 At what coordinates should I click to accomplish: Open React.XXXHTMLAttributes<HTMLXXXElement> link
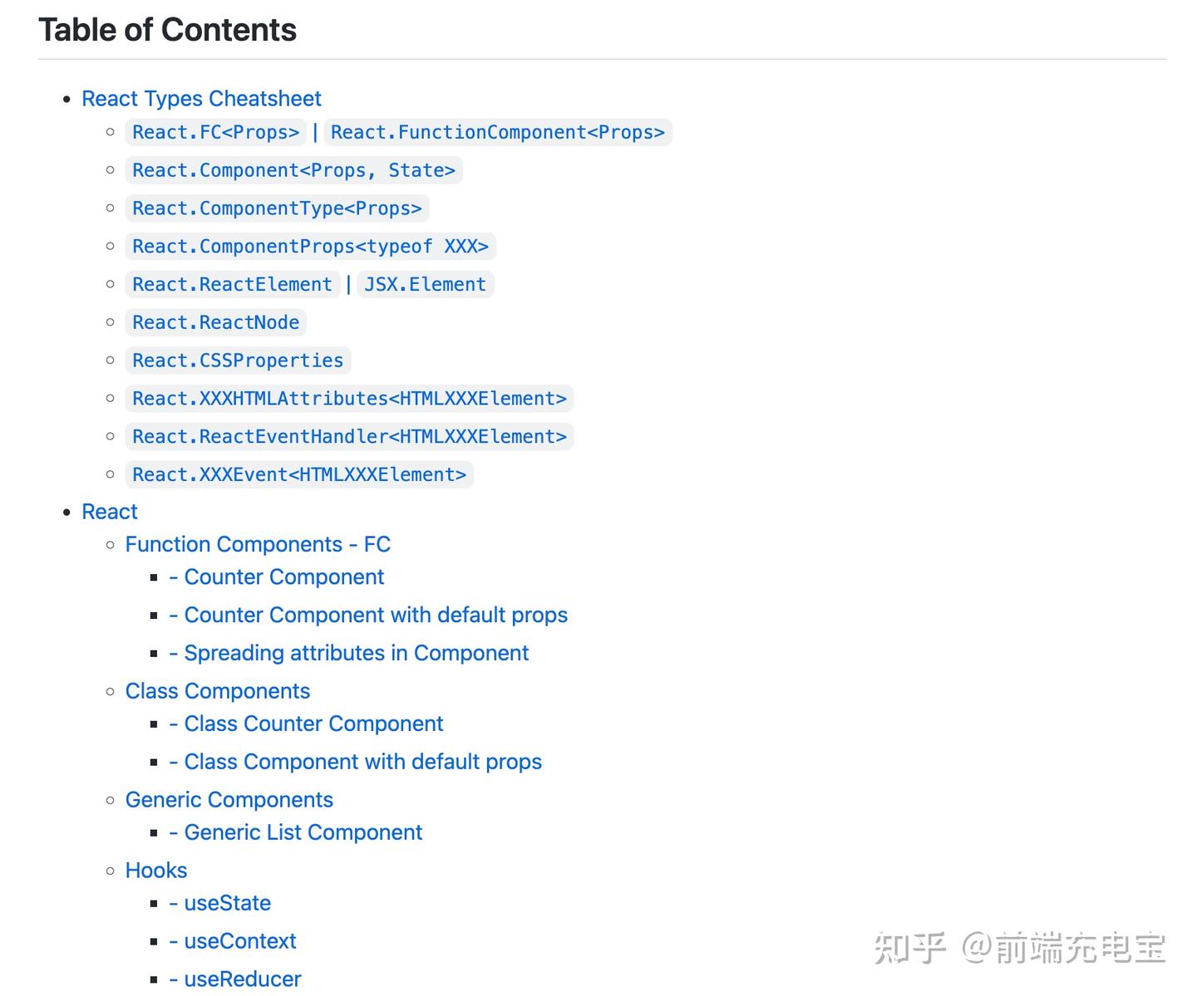tap(349, 399)
